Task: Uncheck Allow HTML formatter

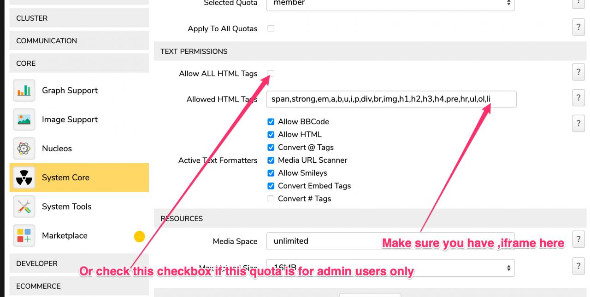Action: point(271,135)
